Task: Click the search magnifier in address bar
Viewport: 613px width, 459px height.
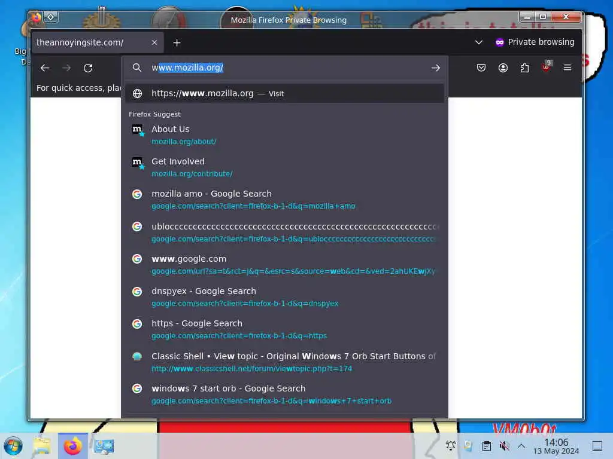Action: 137,68
